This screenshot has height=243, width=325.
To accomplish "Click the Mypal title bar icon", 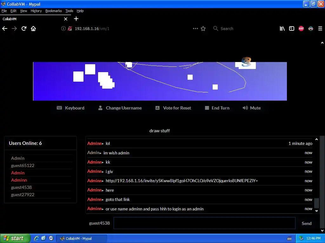I will 3,4.
